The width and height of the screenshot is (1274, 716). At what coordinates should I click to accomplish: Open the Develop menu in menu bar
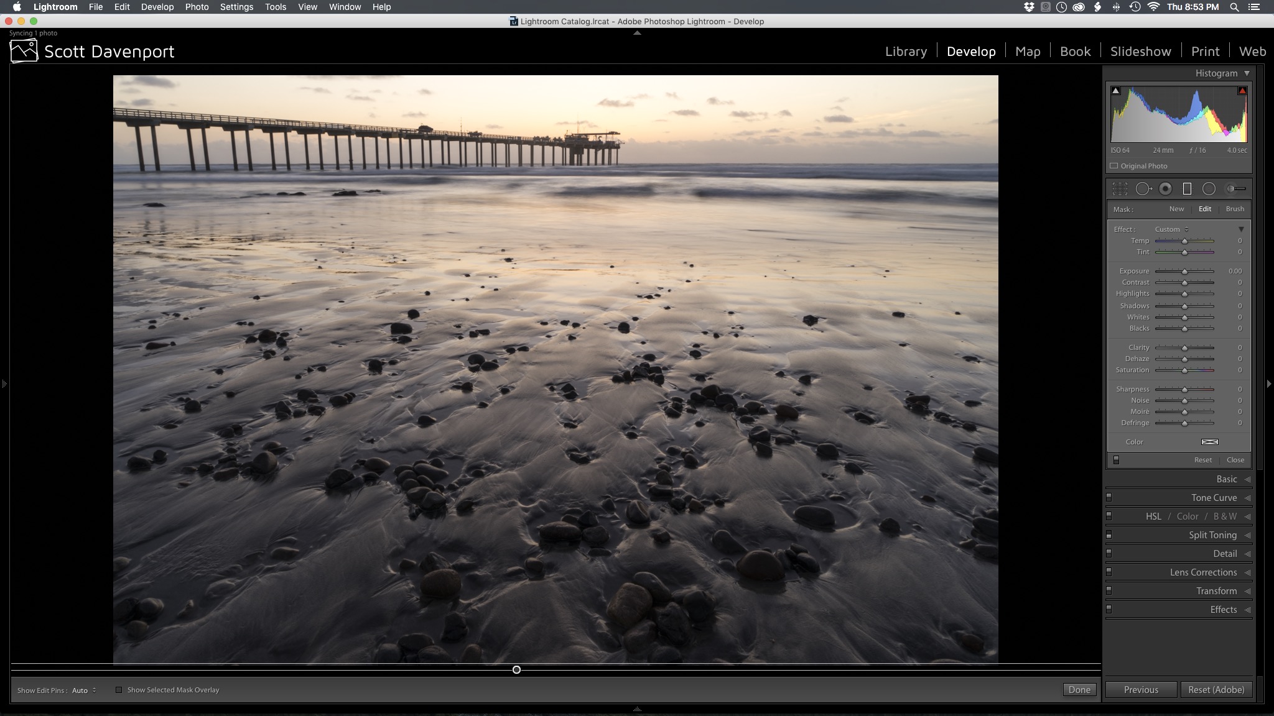tap(156, 7)
